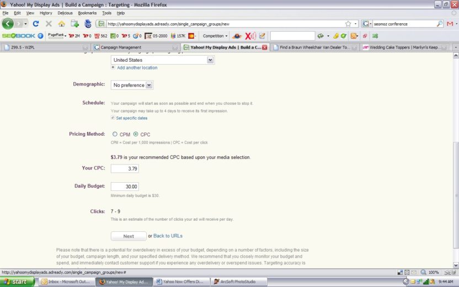Open the search engine selector dropdown
459x287 pixels.
pyautogui.click(x=367, y=24)
